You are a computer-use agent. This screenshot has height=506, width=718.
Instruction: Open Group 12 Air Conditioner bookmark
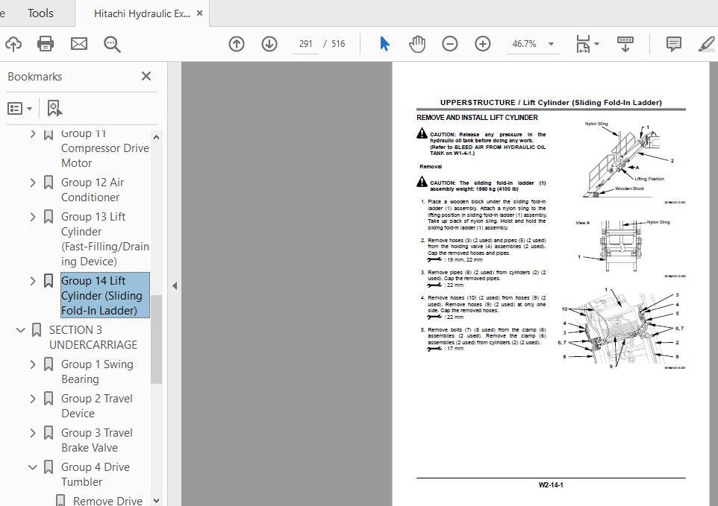93,190
